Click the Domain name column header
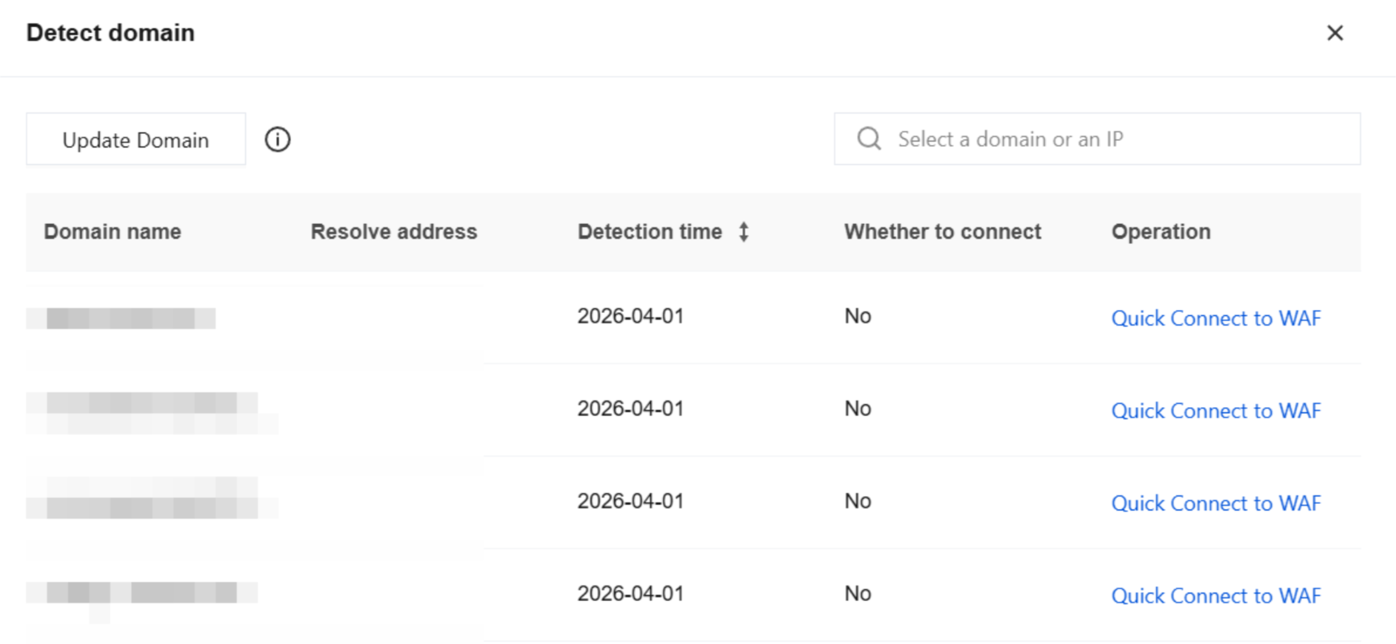 click(x=112, y=232)
